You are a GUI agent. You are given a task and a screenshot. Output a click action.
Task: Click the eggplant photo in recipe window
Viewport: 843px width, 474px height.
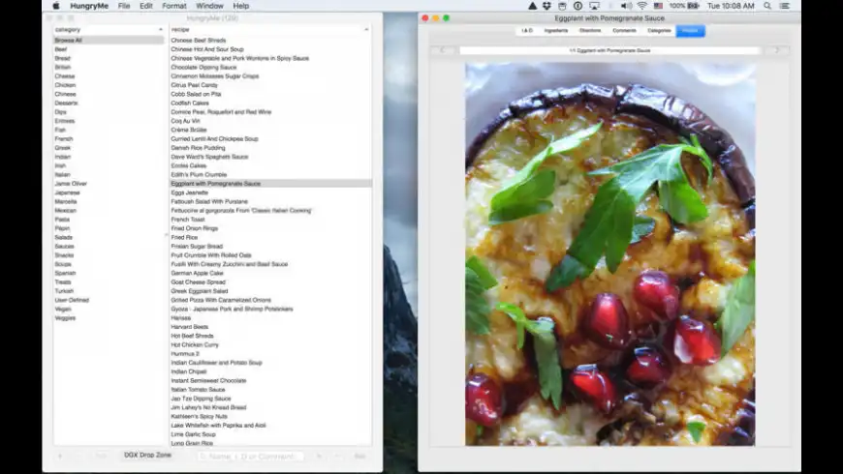[609, 253]
